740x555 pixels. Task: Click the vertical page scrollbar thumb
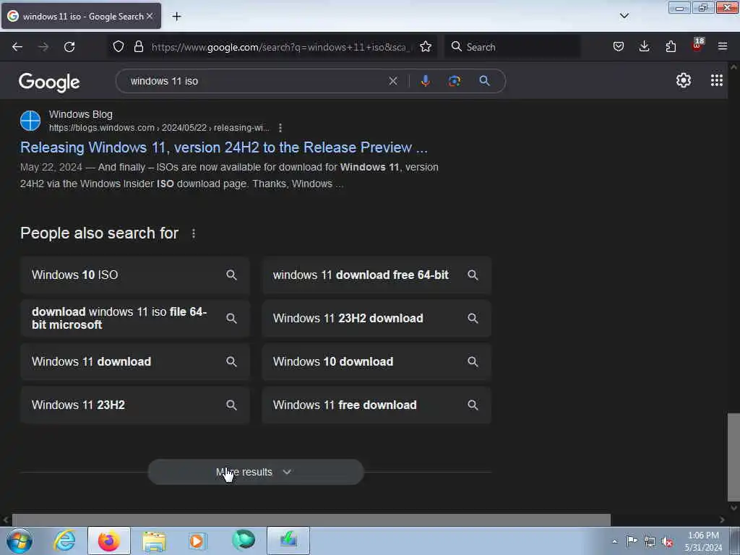point(733,457)
